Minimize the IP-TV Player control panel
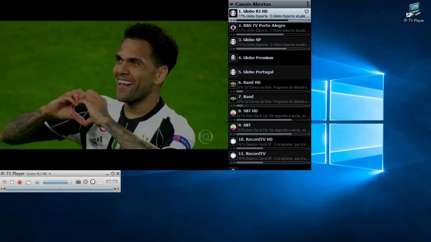This screenshot has width=431, height=242. coord(107,174)
